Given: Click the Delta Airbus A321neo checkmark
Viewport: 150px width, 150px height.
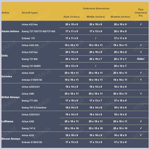Looking at the screenshot, I should [x=141, y=52].
